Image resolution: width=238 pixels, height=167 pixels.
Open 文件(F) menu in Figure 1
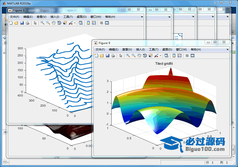15,17
